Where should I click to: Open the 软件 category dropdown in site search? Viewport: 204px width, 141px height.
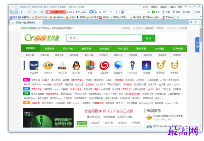tap(73, 38)
